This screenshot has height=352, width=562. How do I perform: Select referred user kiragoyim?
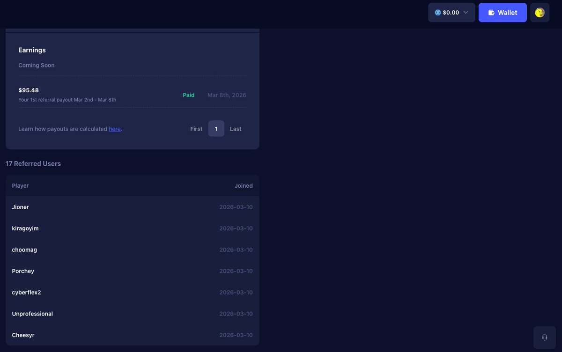click(25, 228)
